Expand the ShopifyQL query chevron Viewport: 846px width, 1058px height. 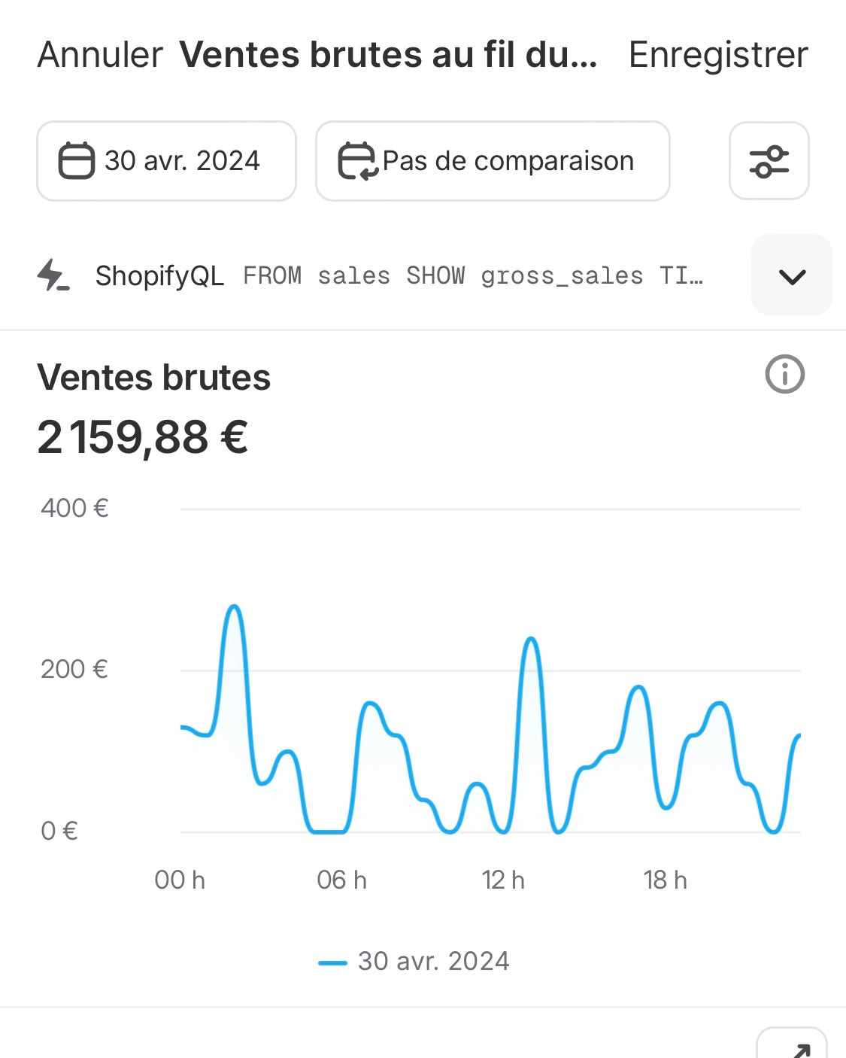click(x=792, y=275)
